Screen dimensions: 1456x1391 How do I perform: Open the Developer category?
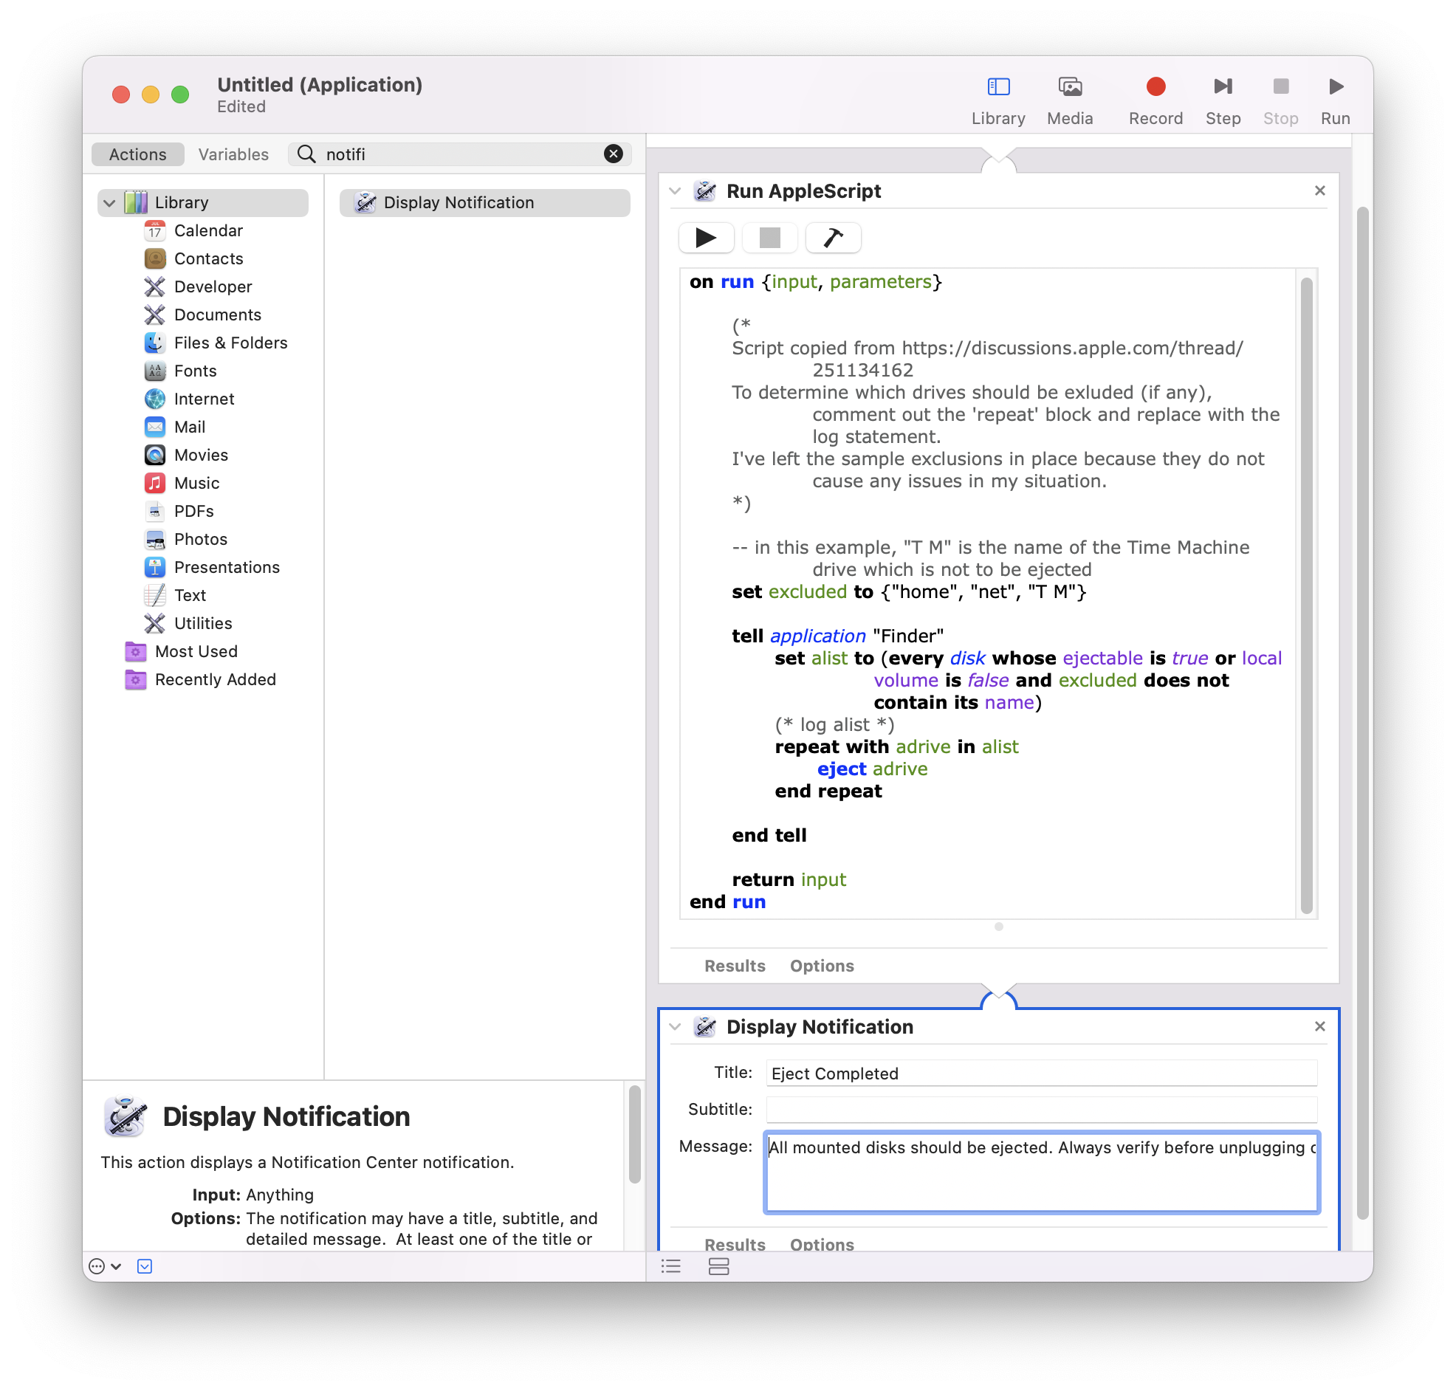pos(213,287)
